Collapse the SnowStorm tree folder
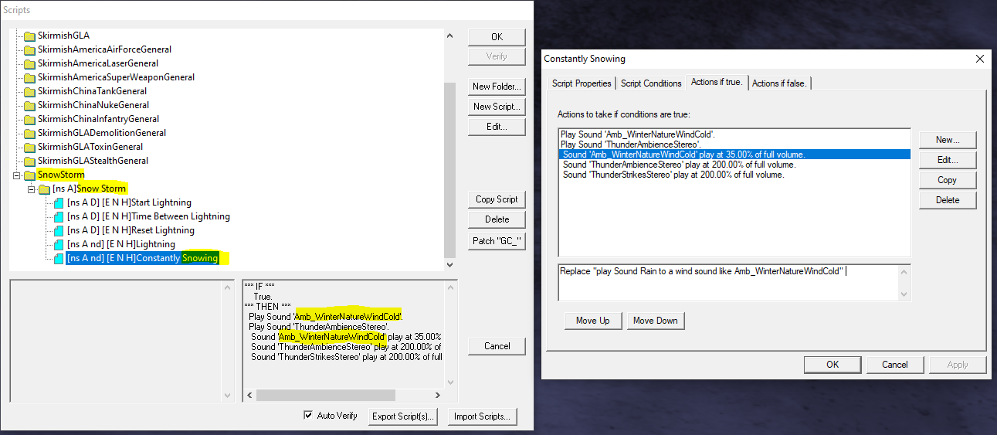 (17, 175)
